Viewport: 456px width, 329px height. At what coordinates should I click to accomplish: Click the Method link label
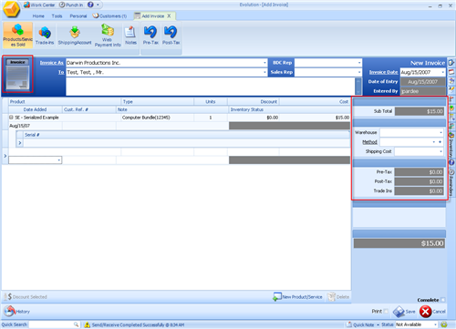[x=369, y=142]
